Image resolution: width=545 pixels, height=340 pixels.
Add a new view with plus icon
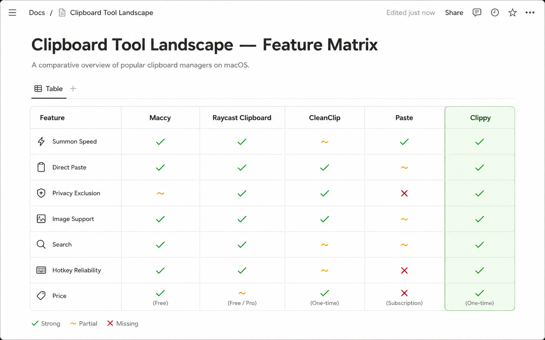[x=73, y=89]
